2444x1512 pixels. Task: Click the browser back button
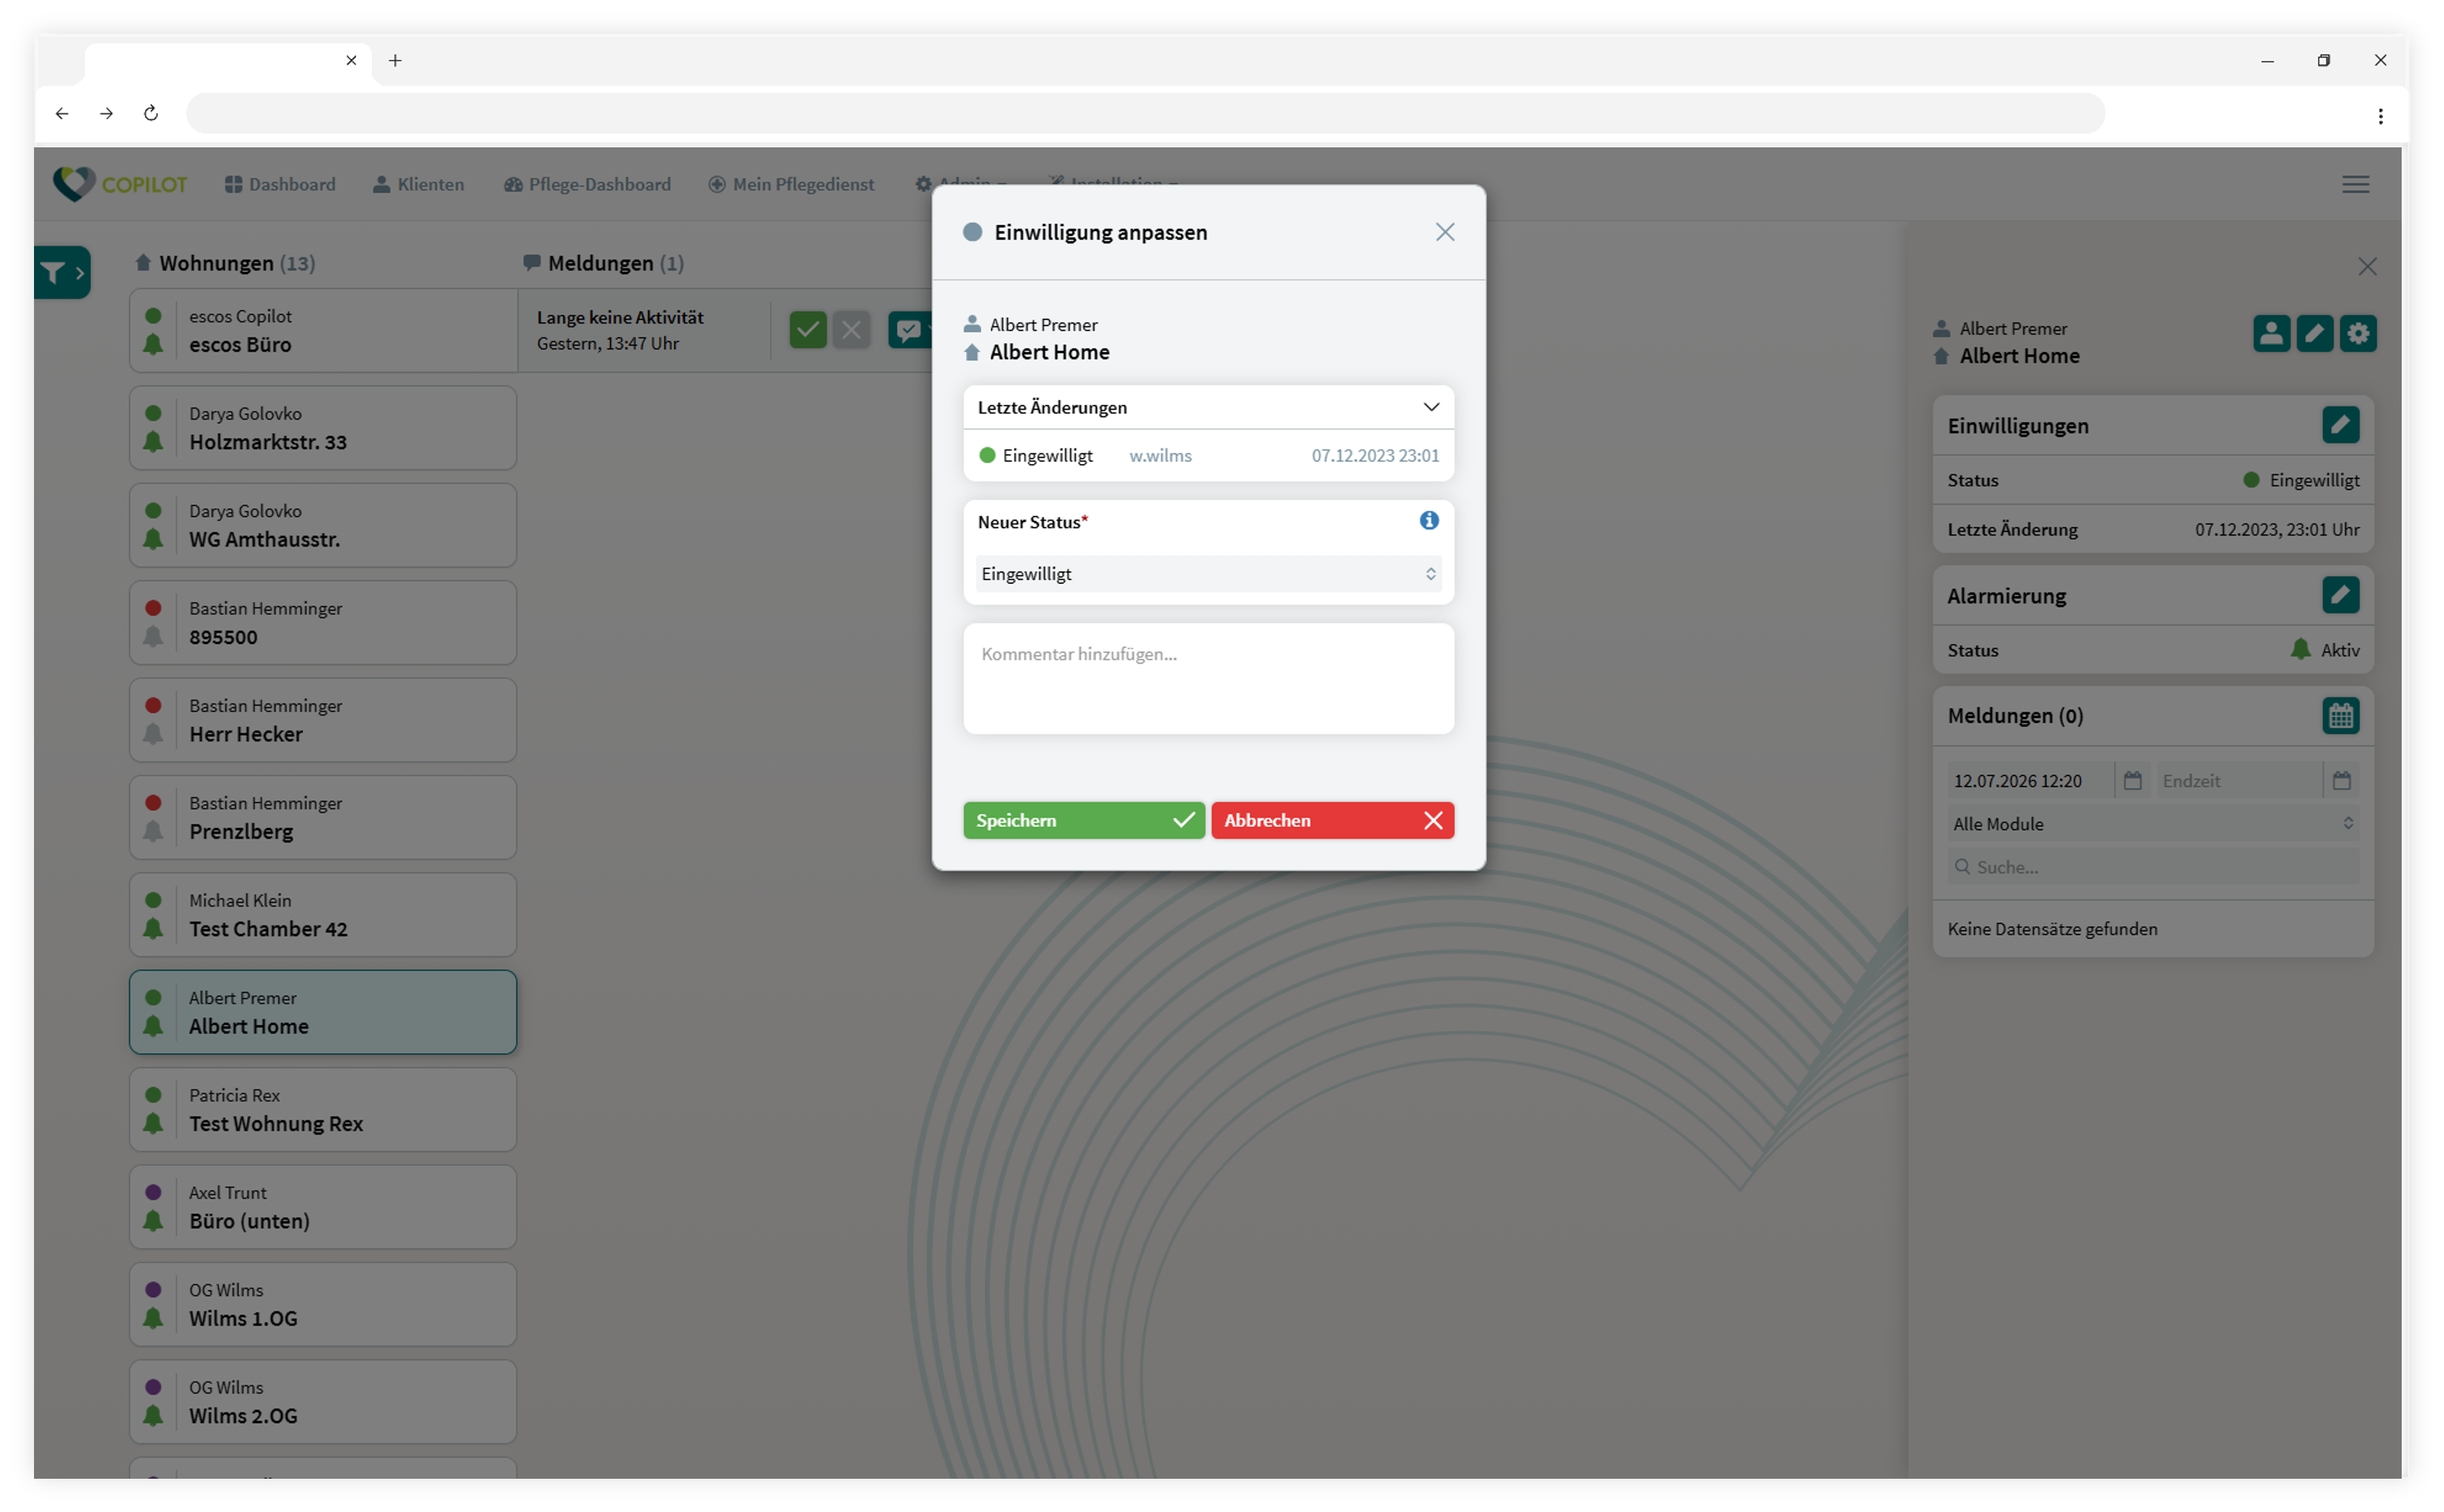click(62, 113)
